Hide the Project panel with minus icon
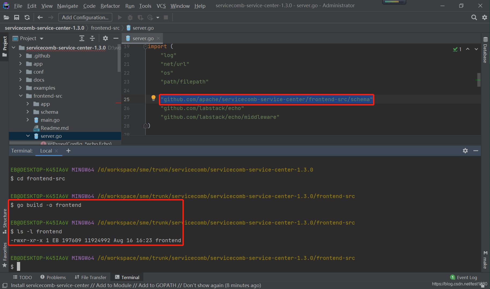This screenshot has height=289, width=490. pyautogui.click(x=116, y=38)
